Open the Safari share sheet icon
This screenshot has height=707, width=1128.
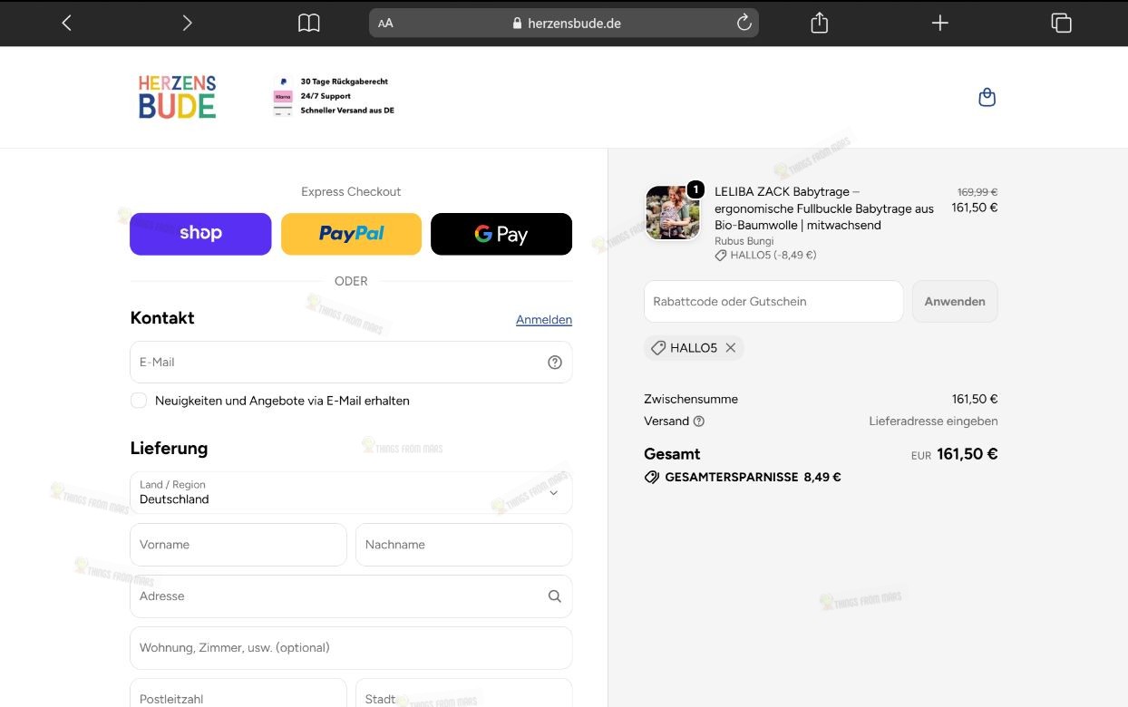pos(820,23)
